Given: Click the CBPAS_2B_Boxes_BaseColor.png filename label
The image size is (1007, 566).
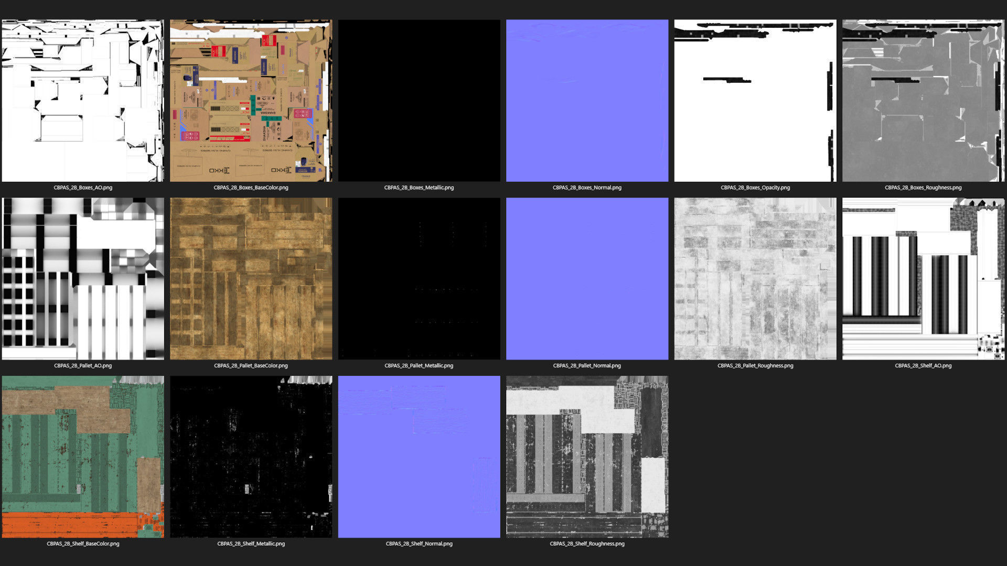Looking at the screenshot, I should point(251,188).
